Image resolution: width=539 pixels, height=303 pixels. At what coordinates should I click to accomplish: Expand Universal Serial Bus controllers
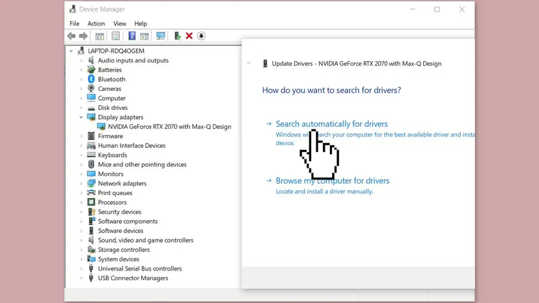(81, 269)
